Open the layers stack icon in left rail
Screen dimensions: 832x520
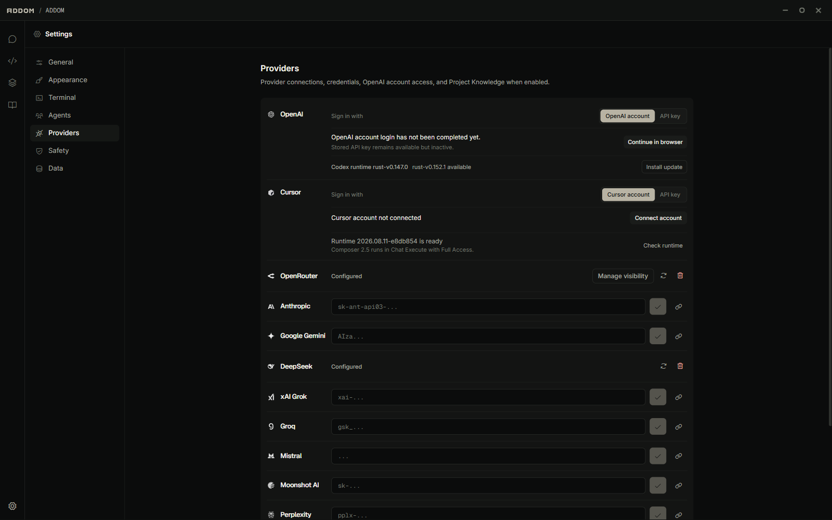pos(12,83)
